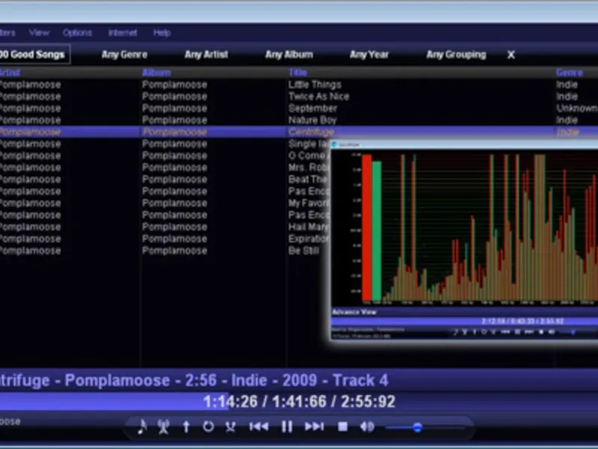
Task: Click Advance View in the spectrum window
Action: point(354,312)
